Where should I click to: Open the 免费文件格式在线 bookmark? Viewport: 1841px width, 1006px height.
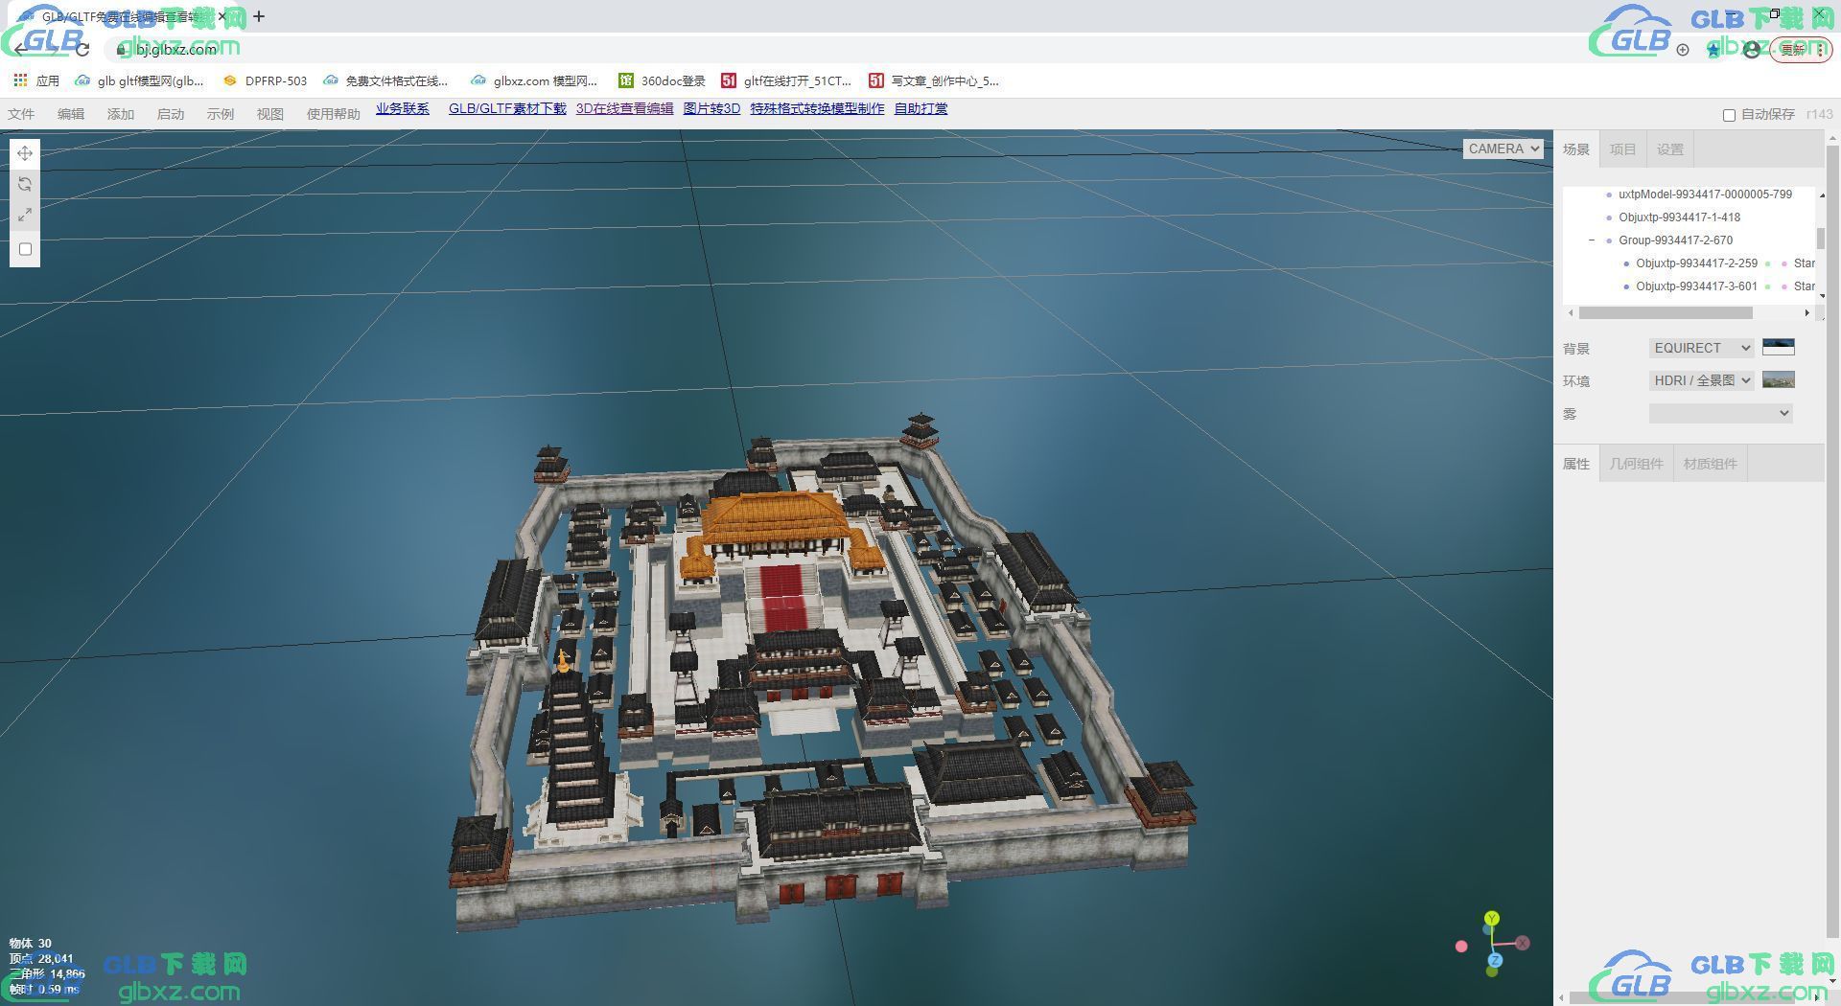coord(386,80)
